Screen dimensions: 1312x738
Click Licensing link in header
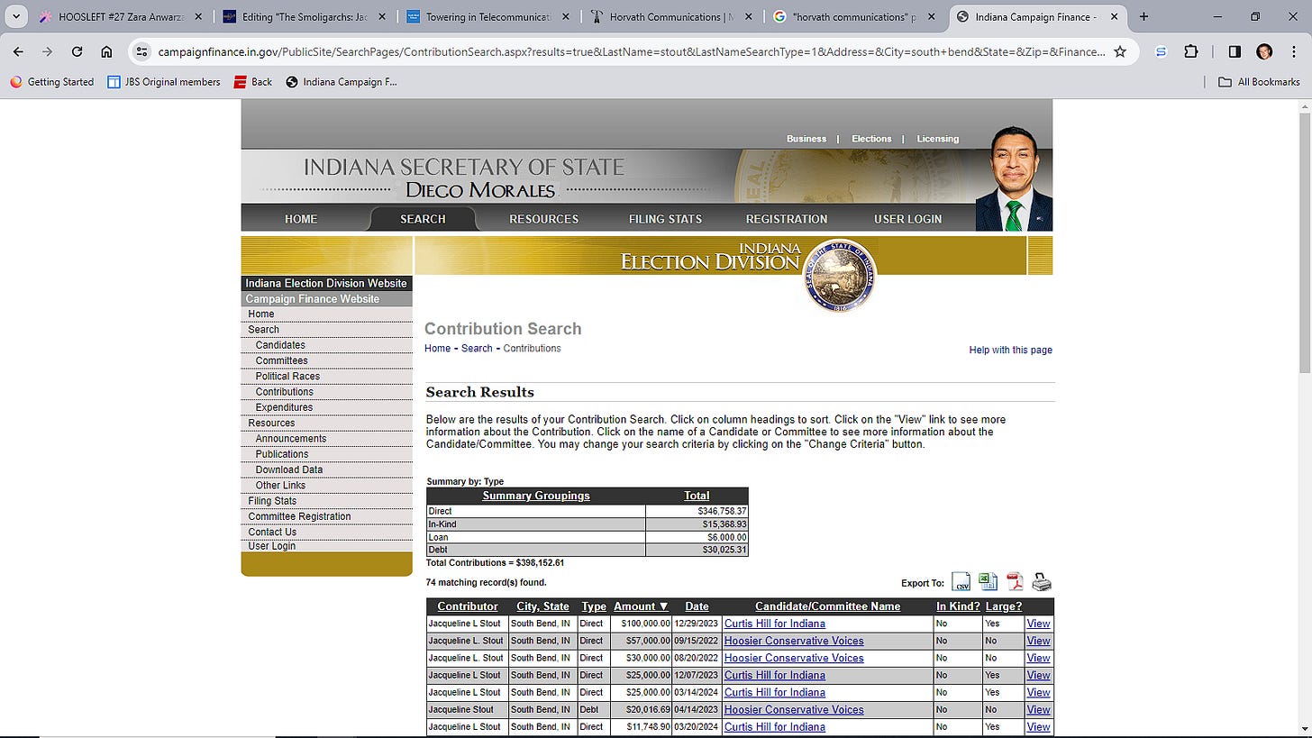point(938,139)
